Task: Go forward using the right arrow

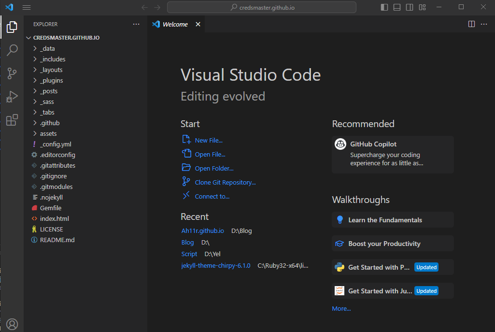Action: tap(157, 7)
